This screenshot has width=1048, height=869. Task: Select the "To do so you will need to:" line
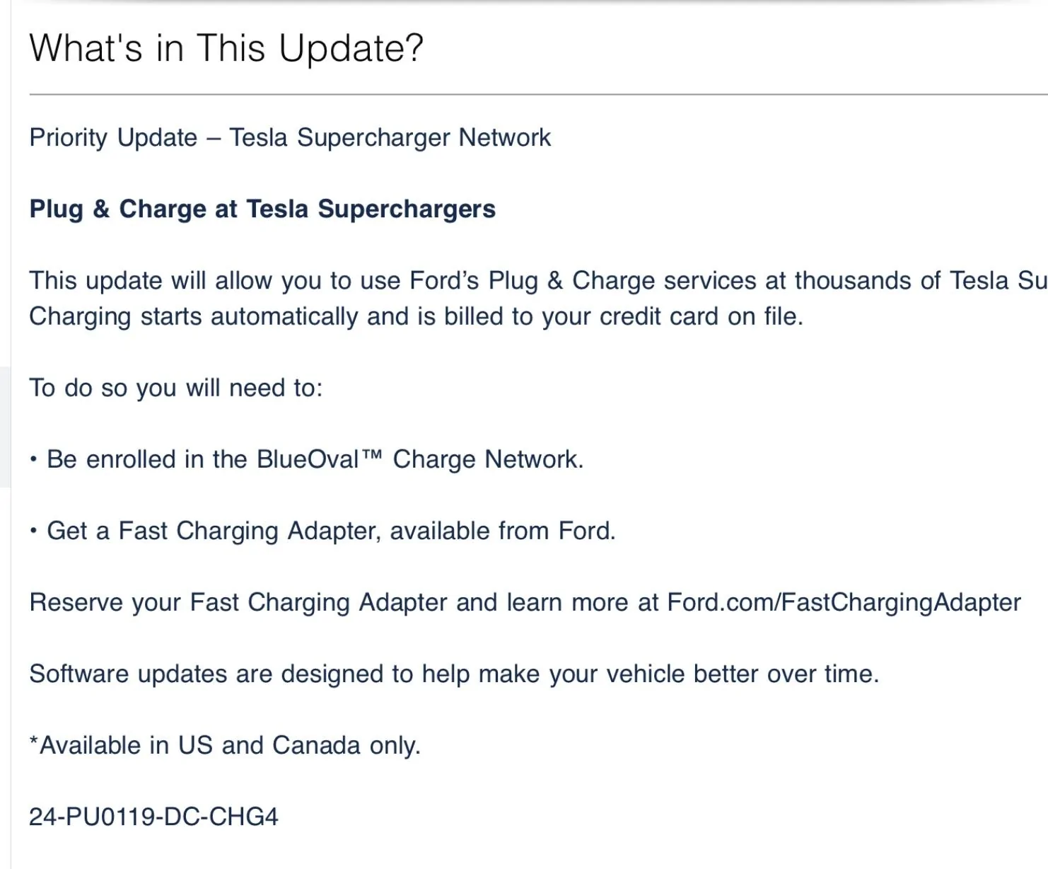coord(175,389)
